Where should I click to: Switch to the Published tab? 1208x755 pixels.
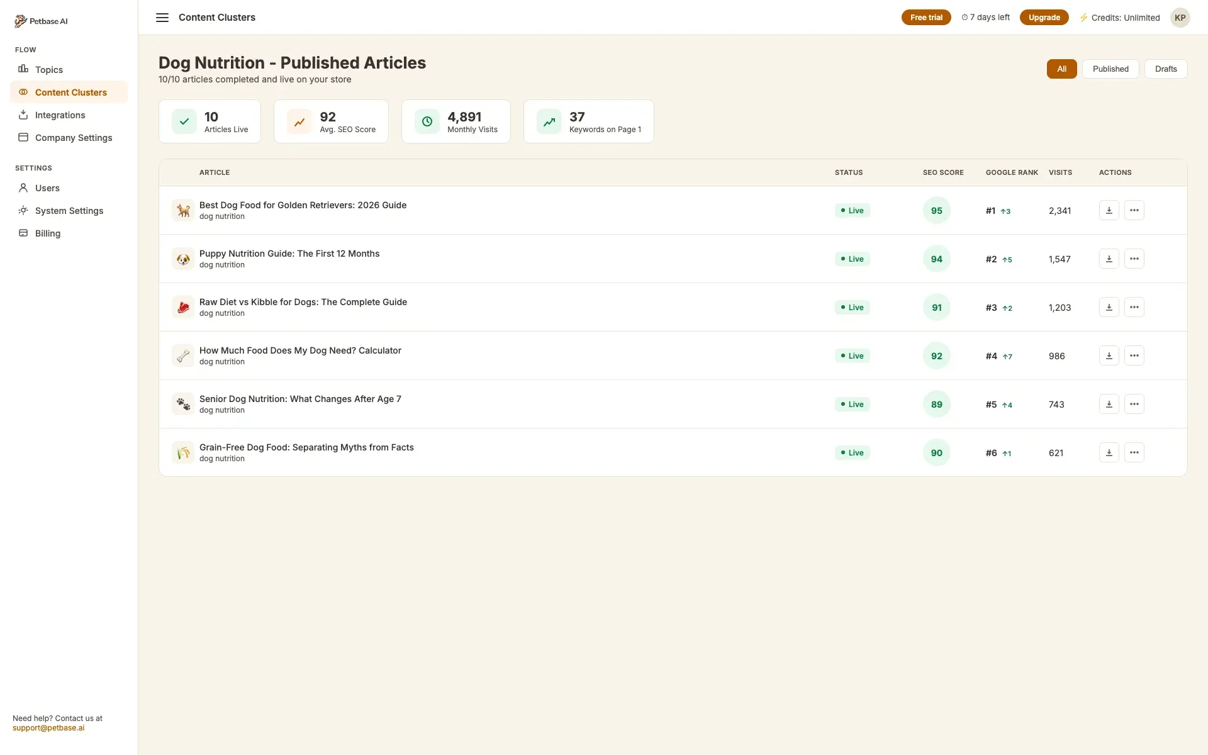tap(1110, 69)
